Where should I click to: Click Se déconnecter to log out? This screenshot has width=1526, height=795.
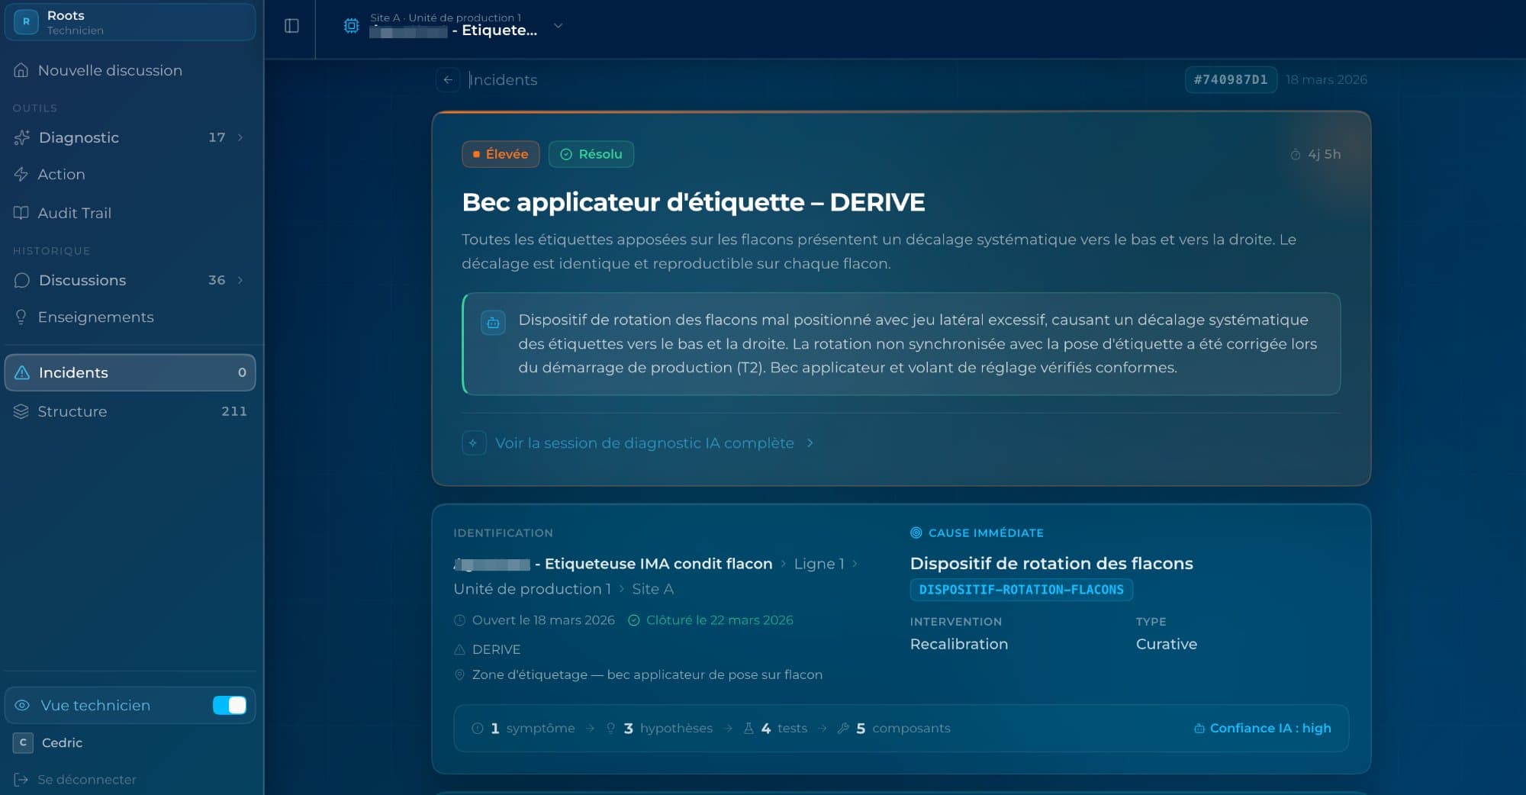pyautogui.click(x=86, y=779)
